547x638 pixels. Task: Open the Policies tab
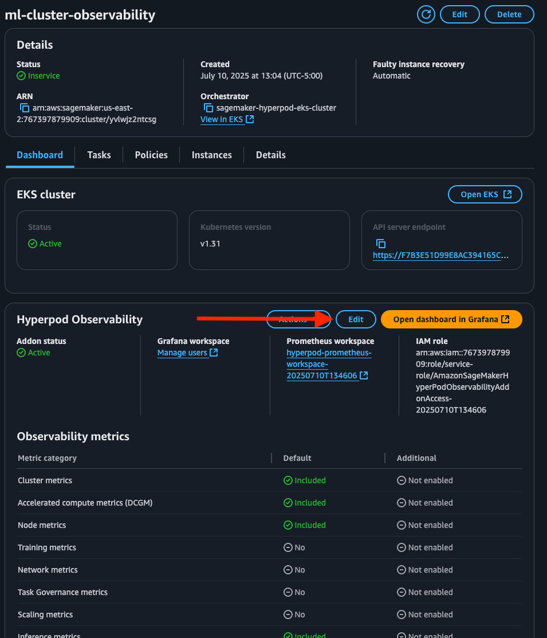[x=151, y=155]
